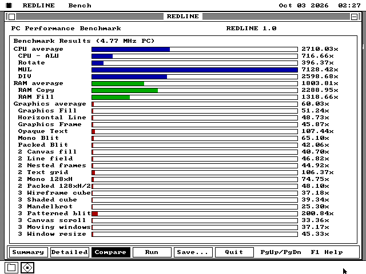The height and width of the screenshot is (274, 366).
Task: Click the MUL benchmark bar
Action: click(194, 70)
